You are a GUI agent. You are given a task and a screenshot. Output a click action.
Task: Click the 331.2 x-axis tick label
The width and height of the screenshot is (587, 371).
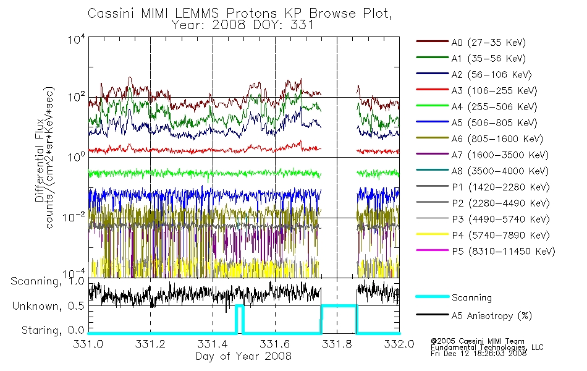pyautogui.click(x=150, y=344)
